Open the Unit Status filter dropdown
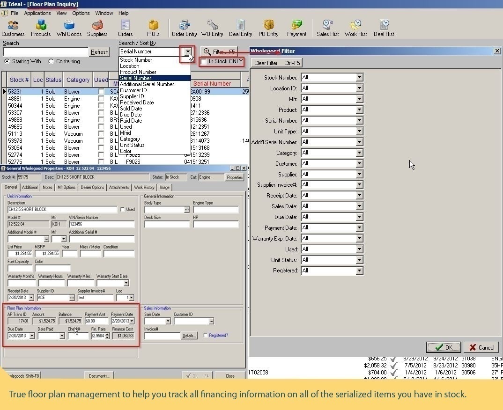 (x=359, y=260)
